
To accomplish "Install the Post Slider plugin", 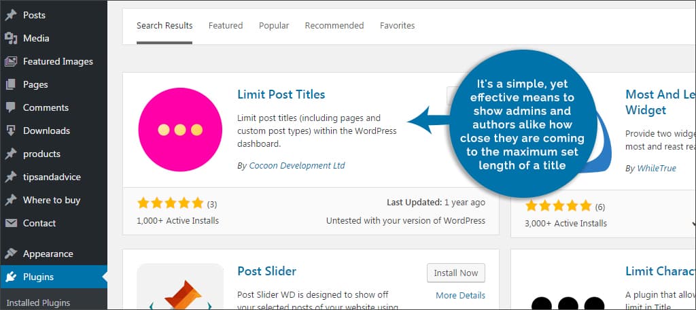I will [x=456, y=273].
